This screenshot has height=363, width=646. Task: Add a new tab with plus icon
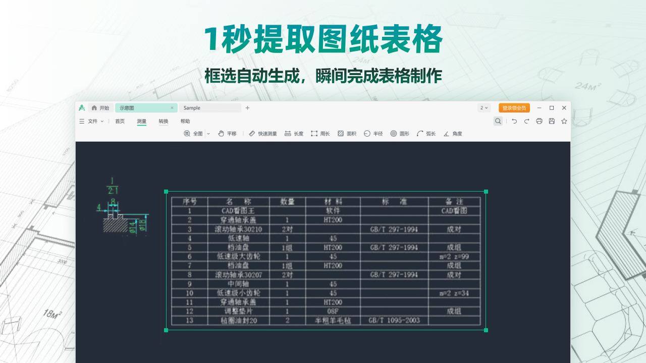pos(247,108)
